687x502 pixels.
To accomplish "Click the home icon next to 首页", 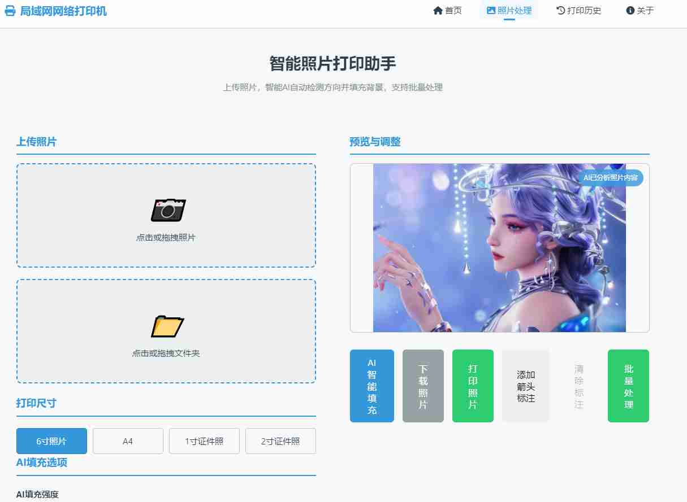I will pyautogui.click(x=437, y=10).
